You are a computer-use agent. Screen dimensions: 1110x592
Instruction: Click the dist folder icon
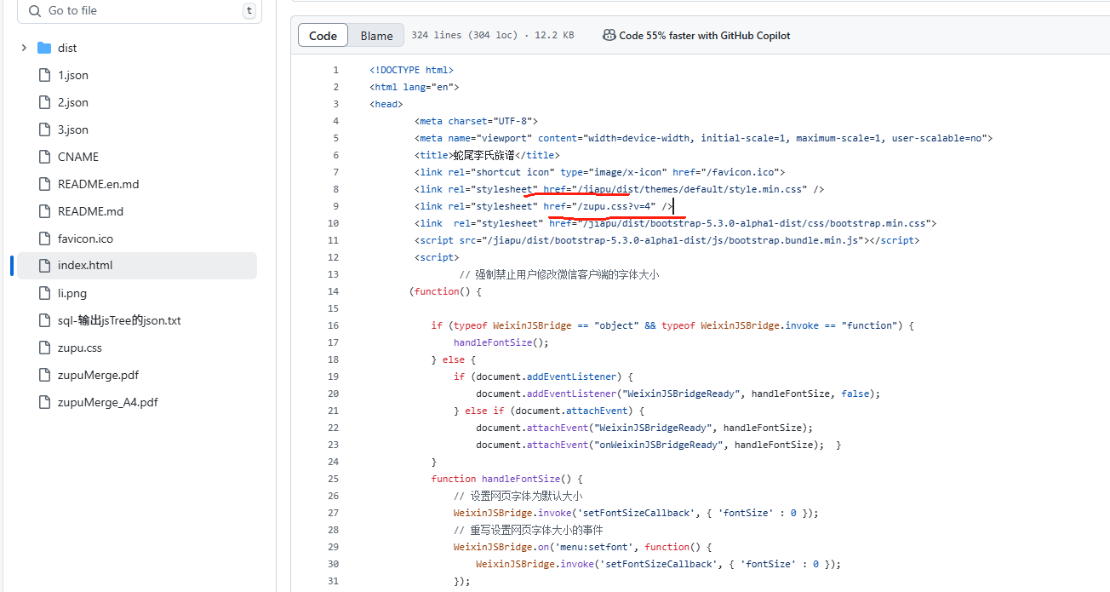pyautogui.click(x=44, y=48)
